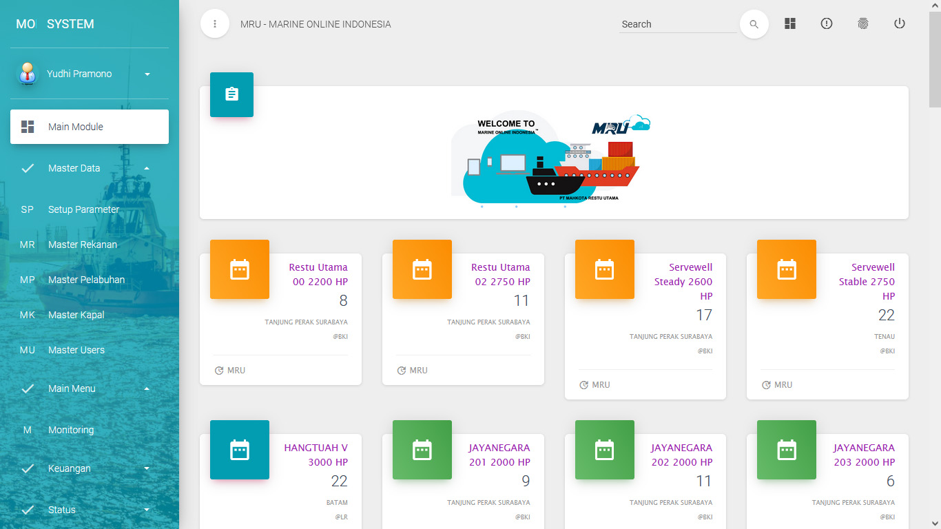Click the teal clipboard icon on welcome card
The height and width of the screenshot is (529, 941).
(231, 94)
